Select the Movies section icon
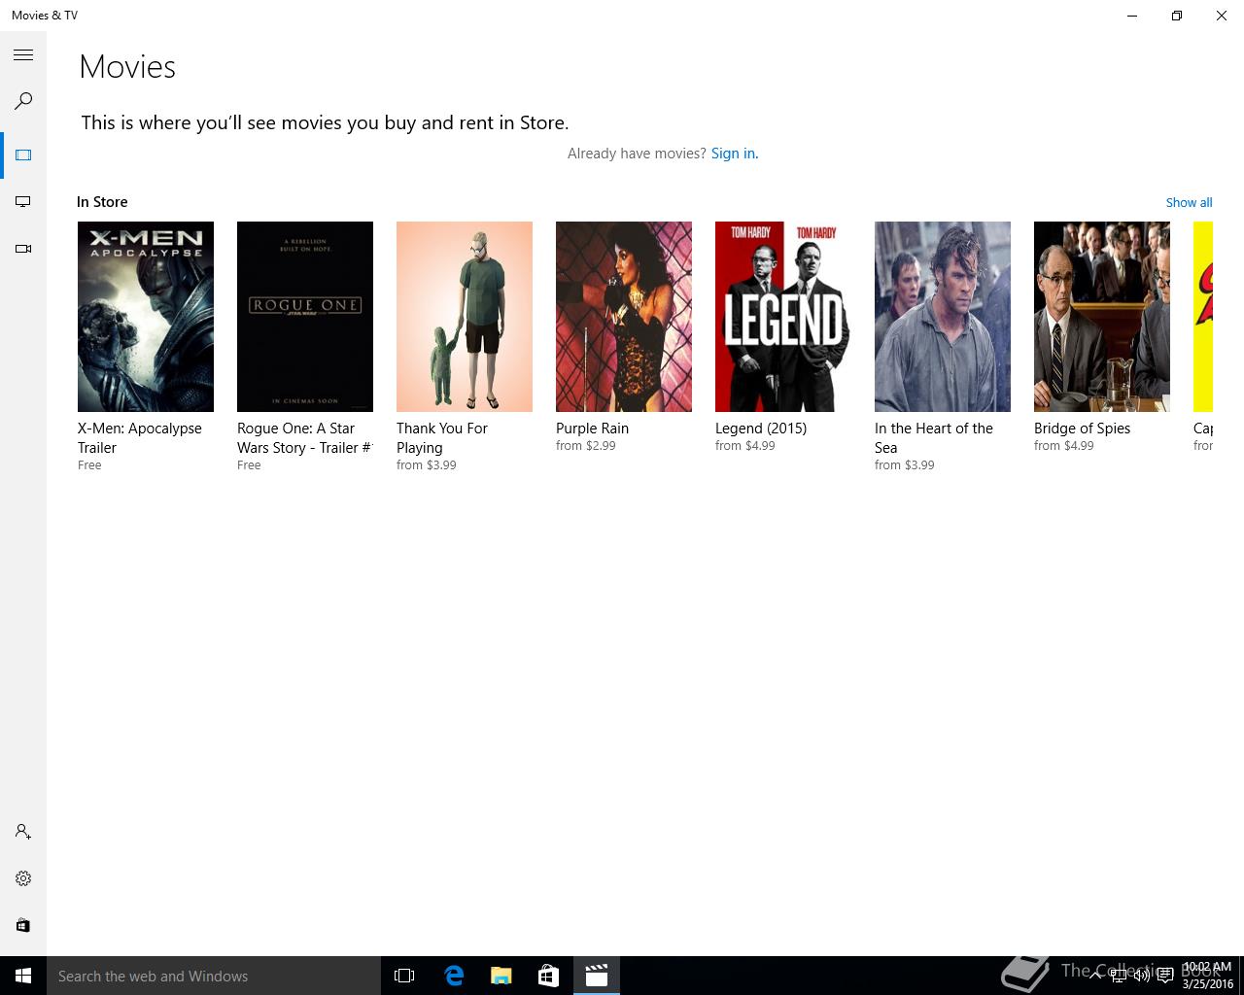This screenshot has height=995, width=1244. pyautogui.click(x=23, y=155)
